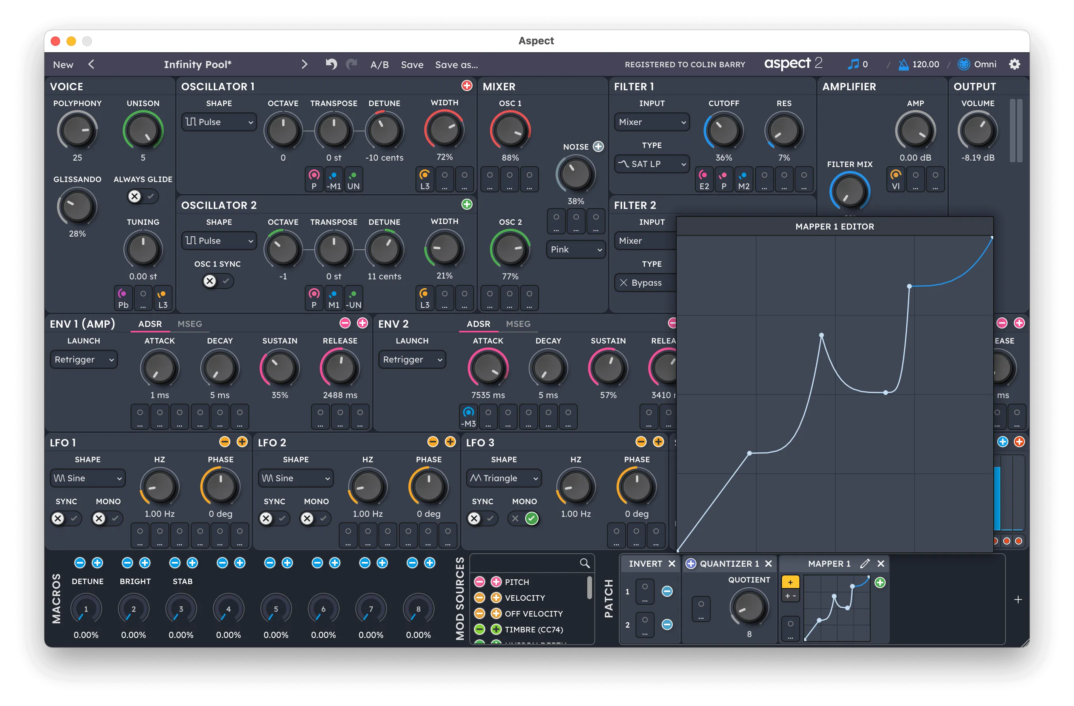
Task: Click the blue minus for Invert input 1
Action: (667, 591)
